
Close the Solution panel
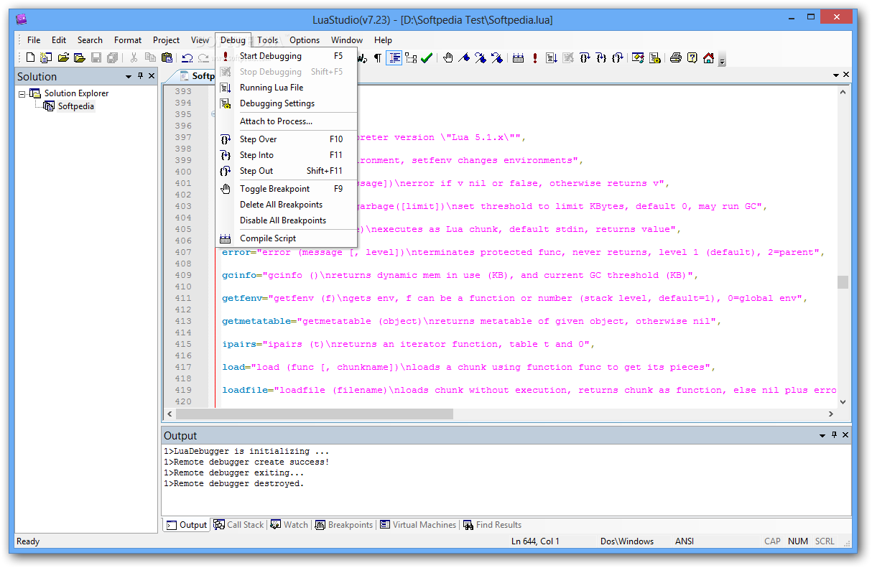pyautogui.click(x=152, y=76)
